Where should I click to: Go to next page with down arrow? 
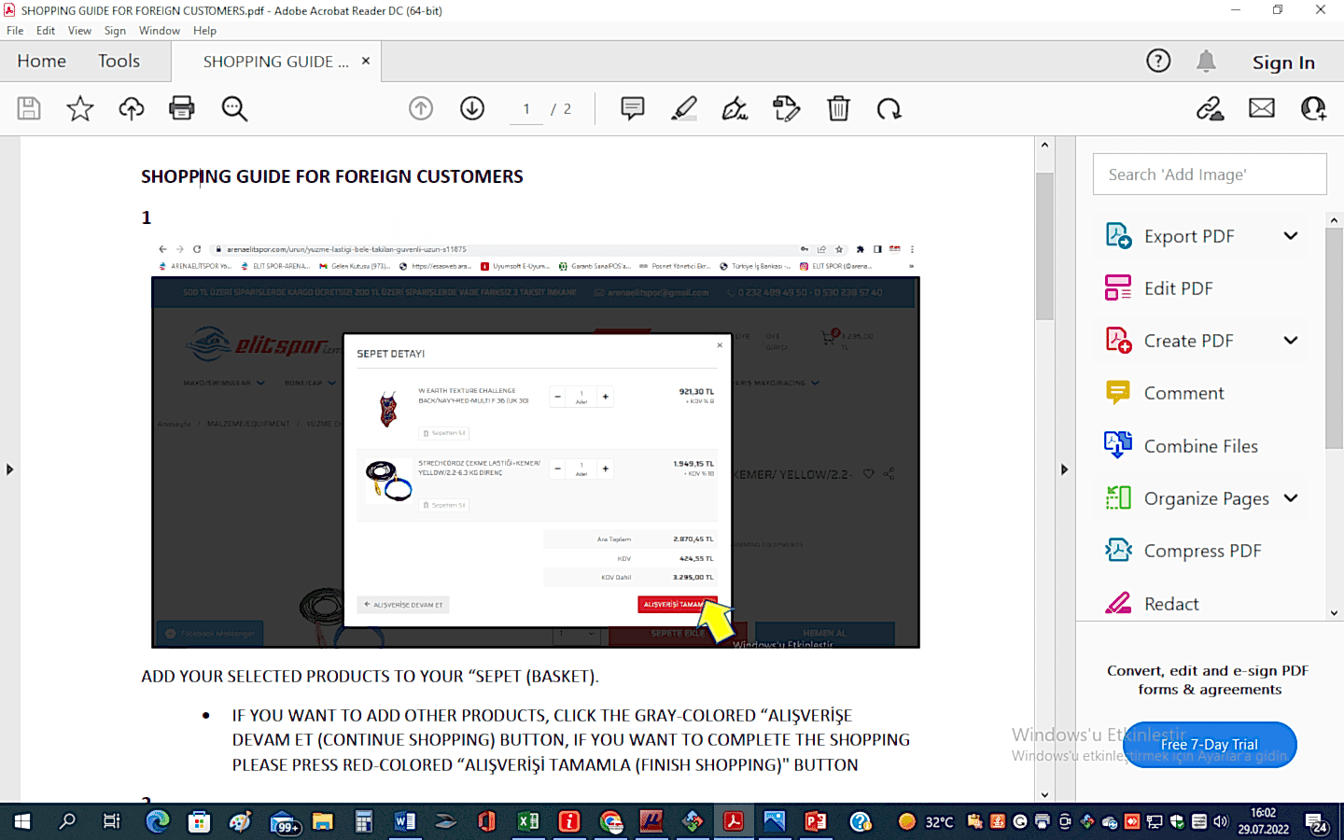pos(472,108)
